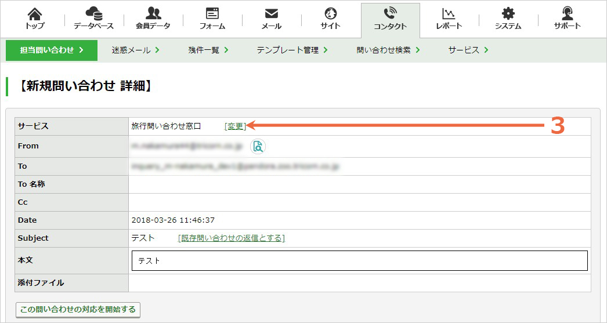Viewport: 607px width, 323px height.
Task: Select the コンタクト phone icon tab
Action: pos(390,20)
